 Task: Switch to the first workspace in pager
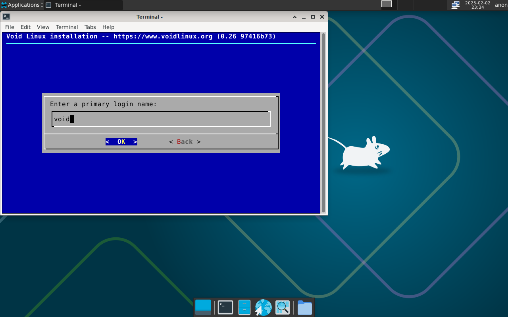coord(387,4)
